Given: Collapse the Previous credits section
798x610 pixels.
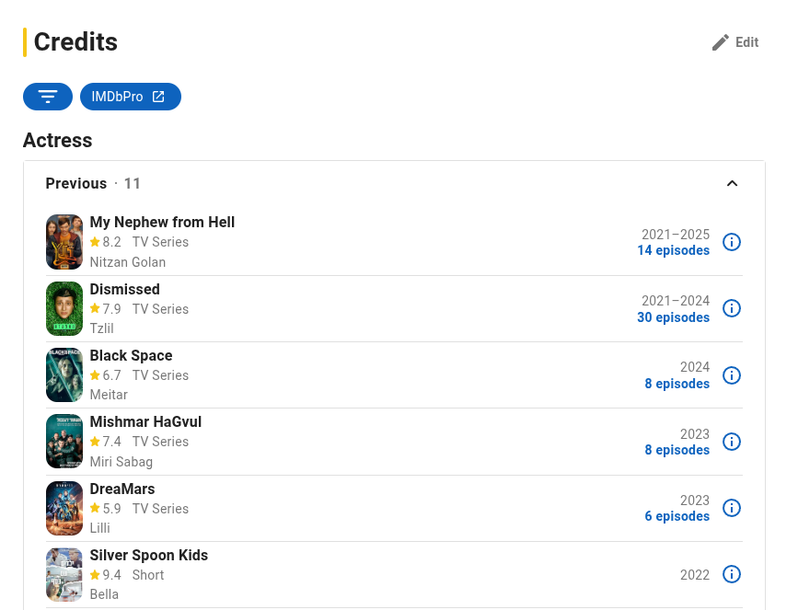Looking at the screenshot, I should pyautogui.click(x=732, y=184).
